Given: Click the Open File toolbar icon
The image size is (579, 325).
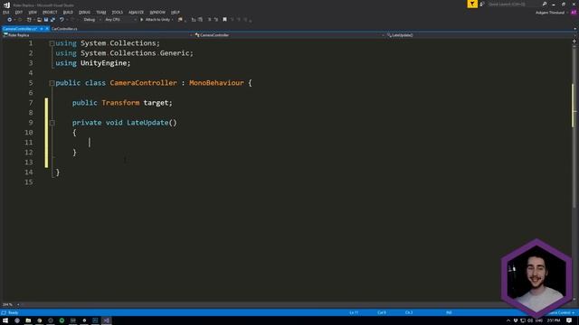Looking at the screenshot, I should 39,20.
